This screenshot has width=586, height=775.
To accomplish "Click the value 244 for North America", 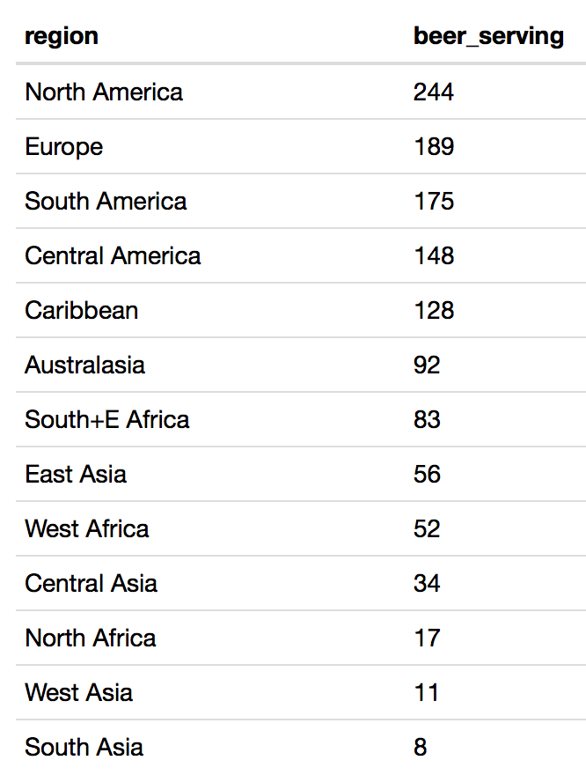I will tap(434, 92).
